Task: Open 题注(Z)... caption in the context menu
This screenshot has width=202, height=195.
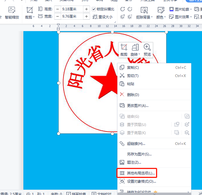Action: pyautogui.click(x=154, y=162)
